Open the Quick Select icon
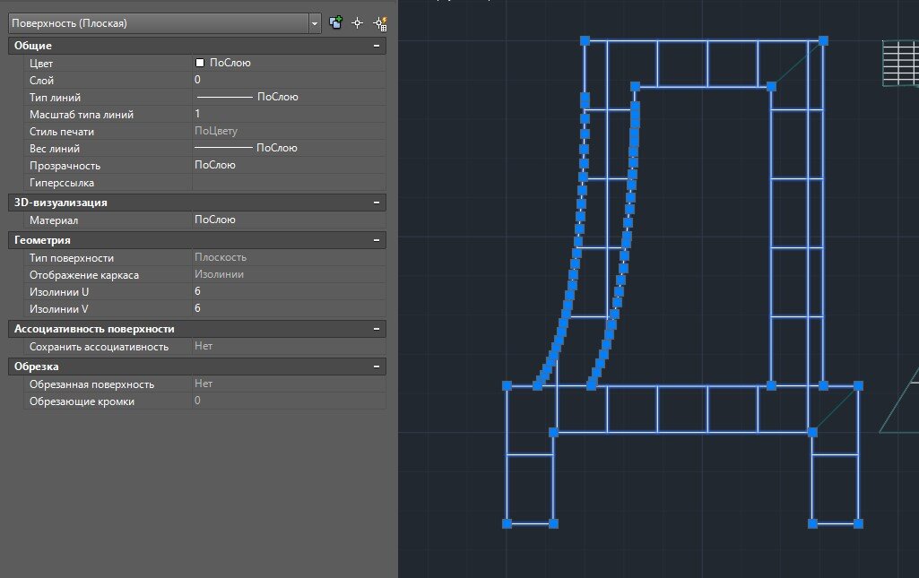919x578 pixels. click(380, 23)
